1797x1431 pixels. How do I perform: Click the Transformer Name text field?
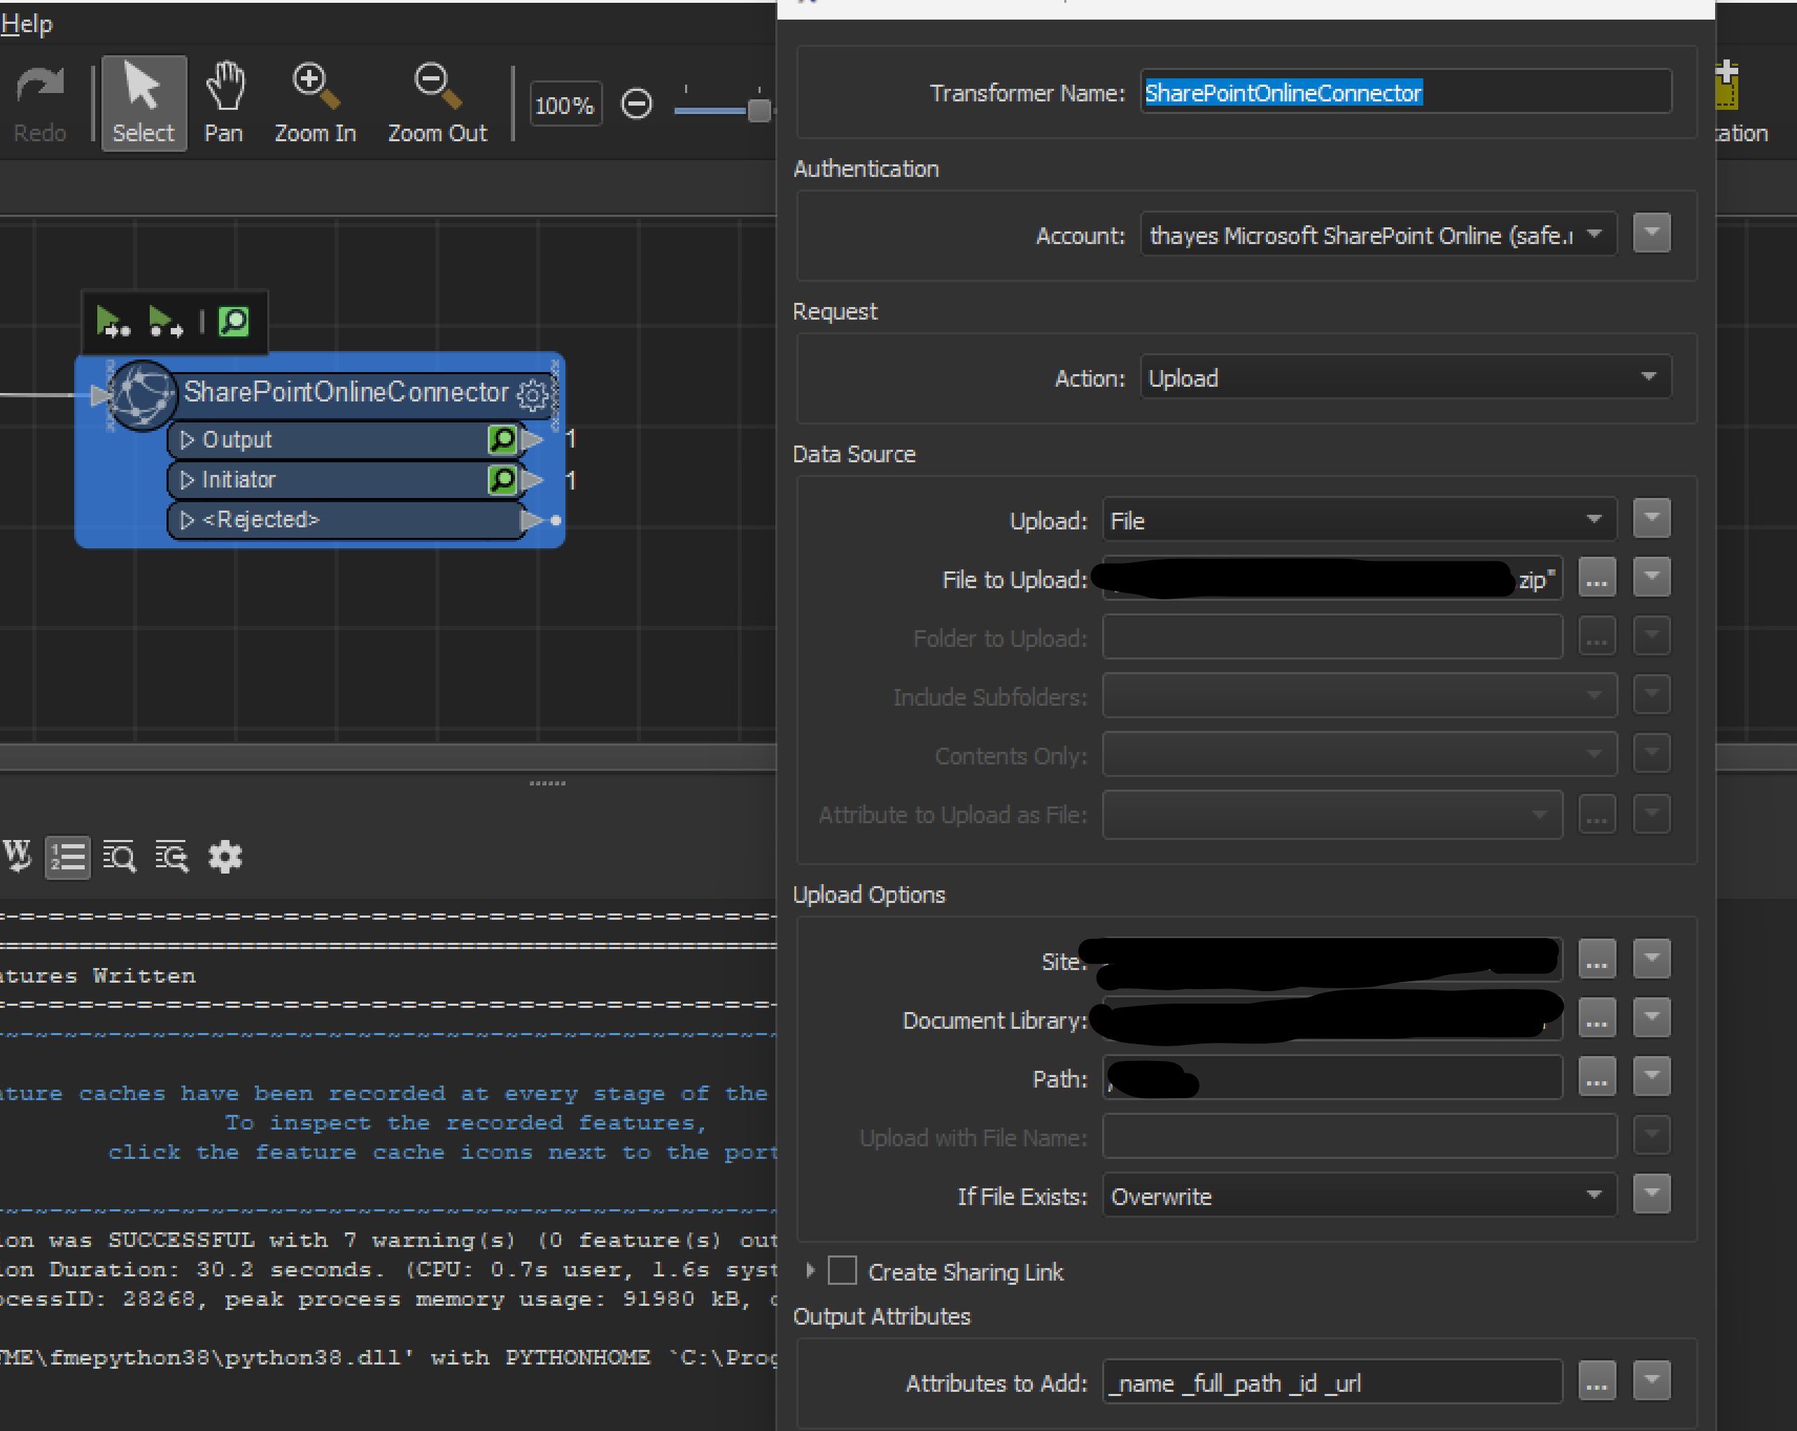coord(1405,92)
